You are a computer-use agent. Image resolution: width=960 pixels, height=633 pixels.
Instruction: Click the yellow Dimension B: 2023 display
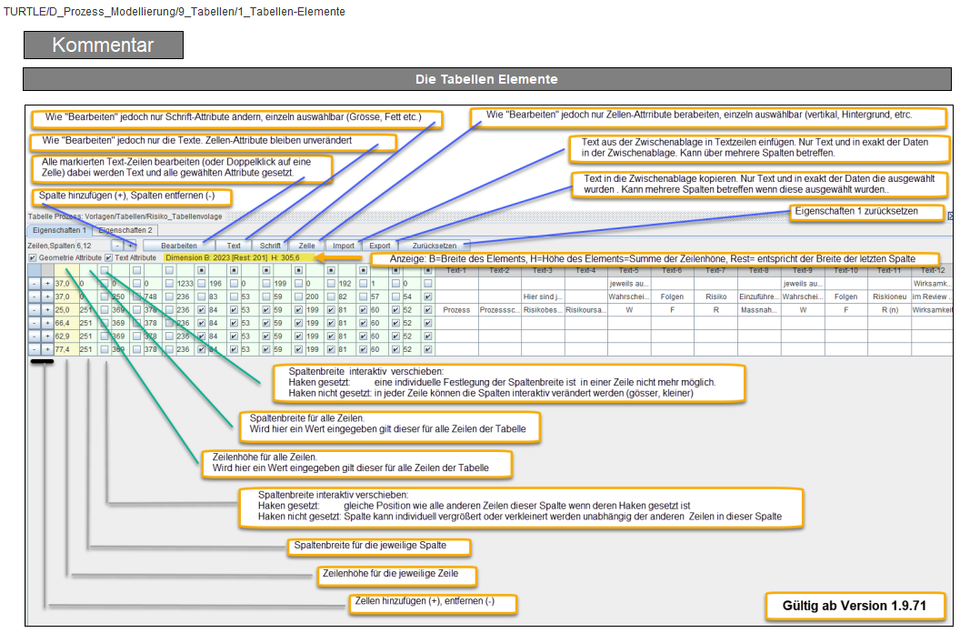(x=239, y=258)
